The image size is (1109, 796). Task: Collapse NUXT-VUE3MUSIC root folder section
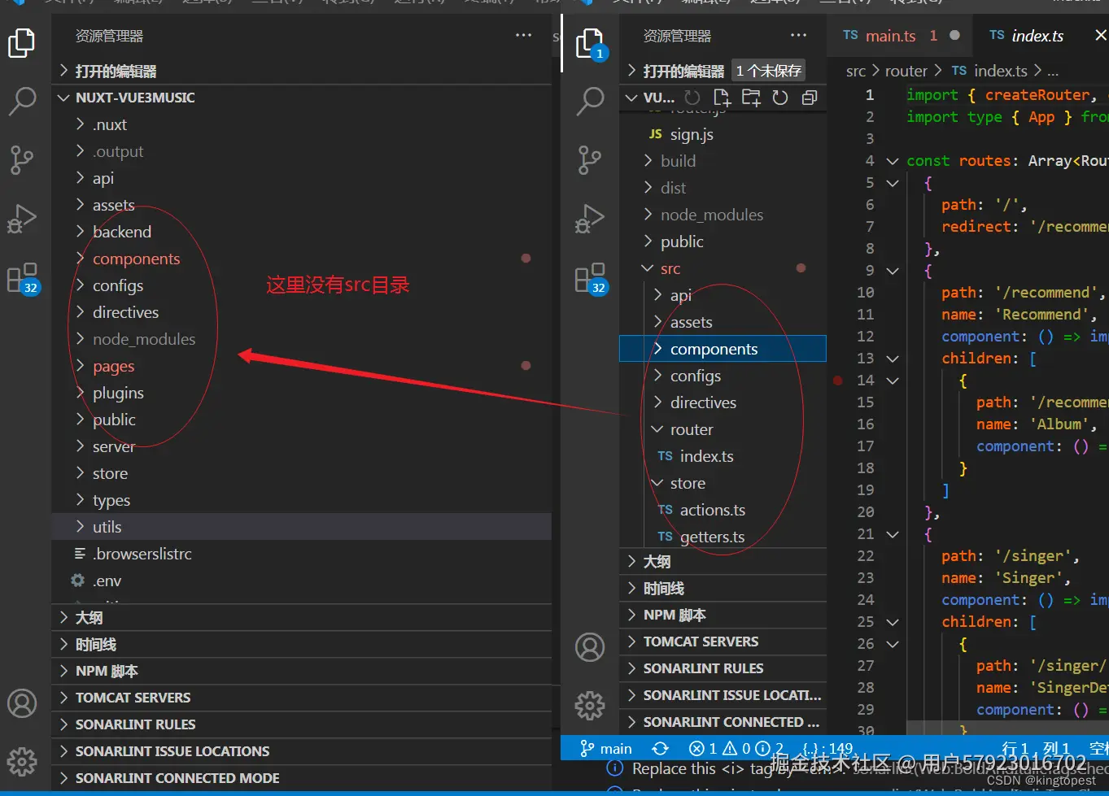pyautogui.click(x=302, y=98)
